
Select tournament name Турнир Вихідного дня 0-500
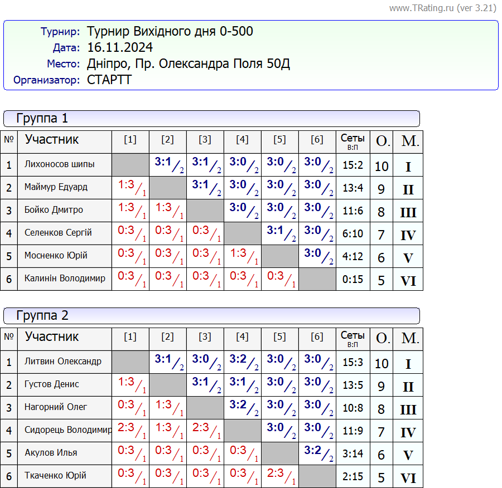pyautogui.click(x=170, y=31)
